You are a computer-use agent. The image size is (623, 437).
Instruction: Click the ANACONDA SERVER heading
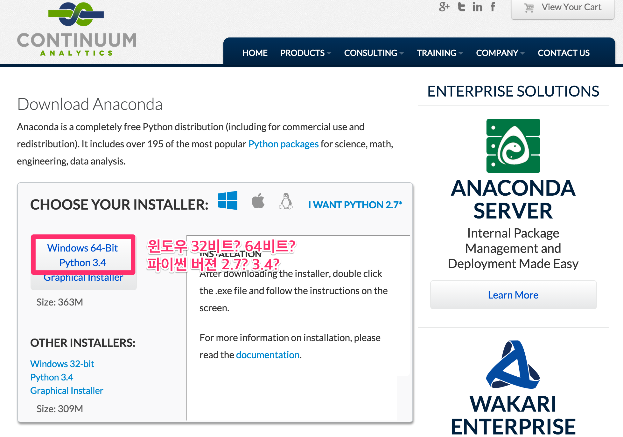point(513,199)
